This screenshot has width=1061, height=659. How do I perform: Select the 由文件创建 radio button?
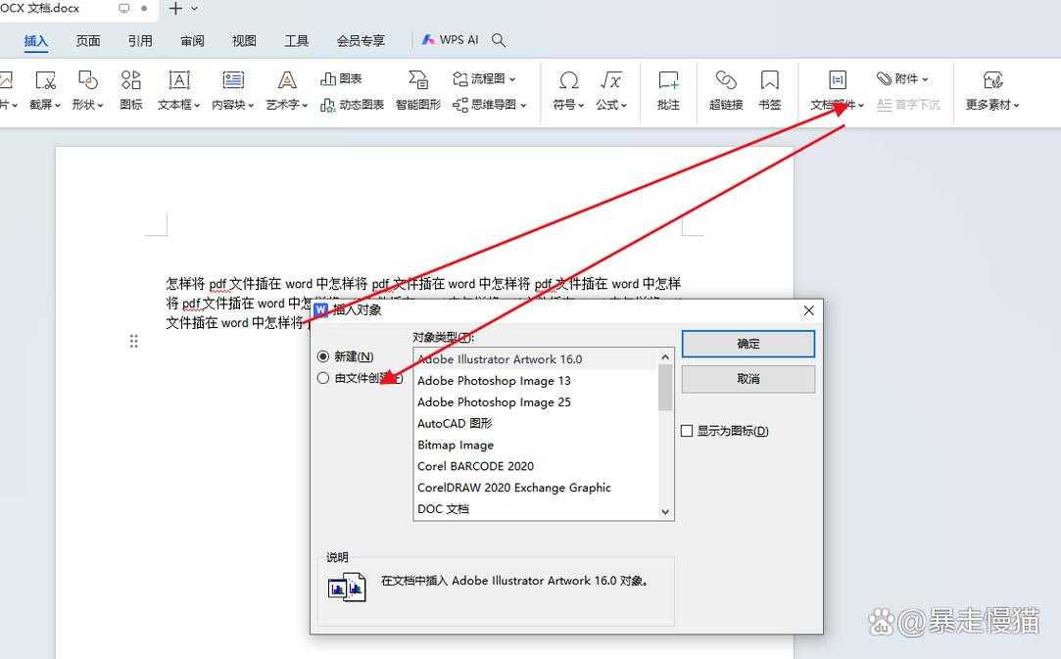tap(323, 377)
